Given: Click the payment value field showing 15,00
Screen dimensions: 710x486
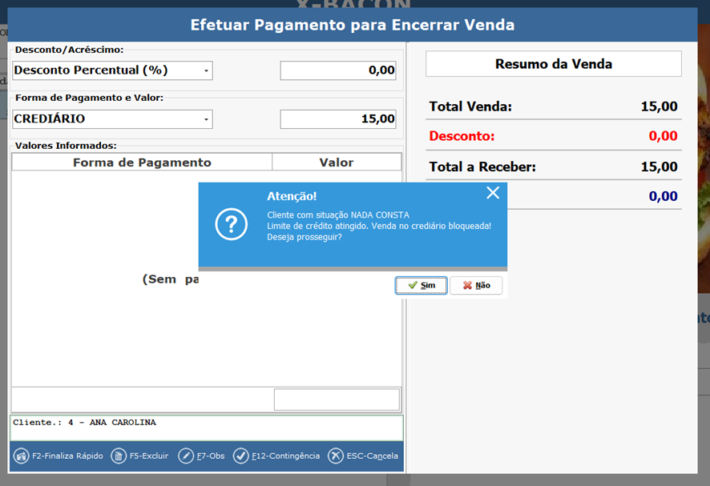Looking at the screenshot, I should coord(337,119).
